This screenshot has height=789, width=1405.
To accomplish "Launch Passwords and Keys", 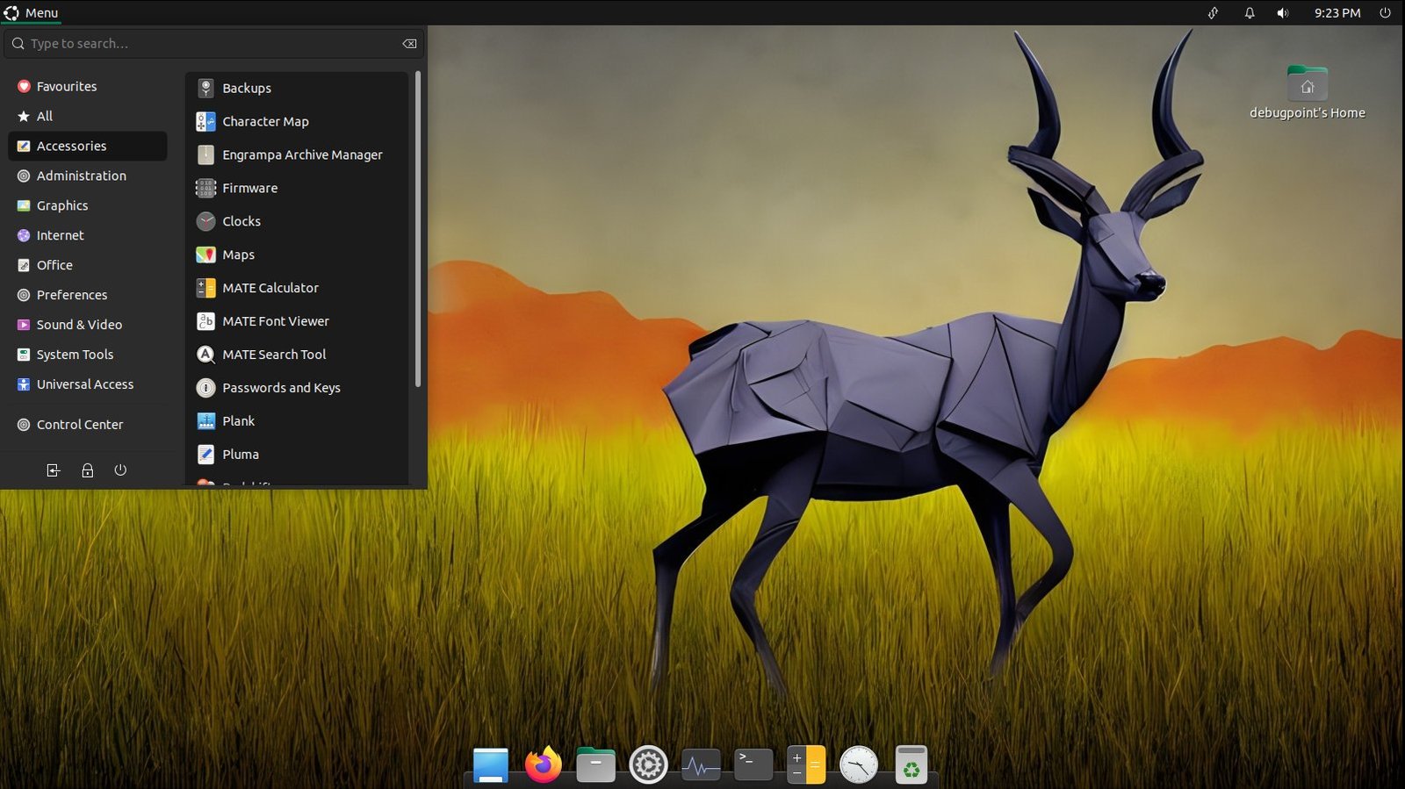I will click(298, 389).
